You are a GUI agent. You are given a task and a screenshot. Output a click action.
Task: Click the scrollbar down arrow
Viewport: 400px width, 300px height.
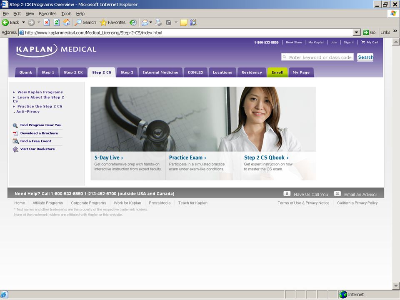pyautogui.click(x=396, y=286)
